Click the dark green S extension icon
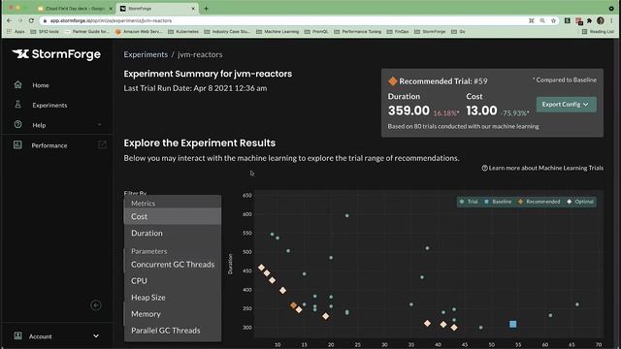 point(567,20)
